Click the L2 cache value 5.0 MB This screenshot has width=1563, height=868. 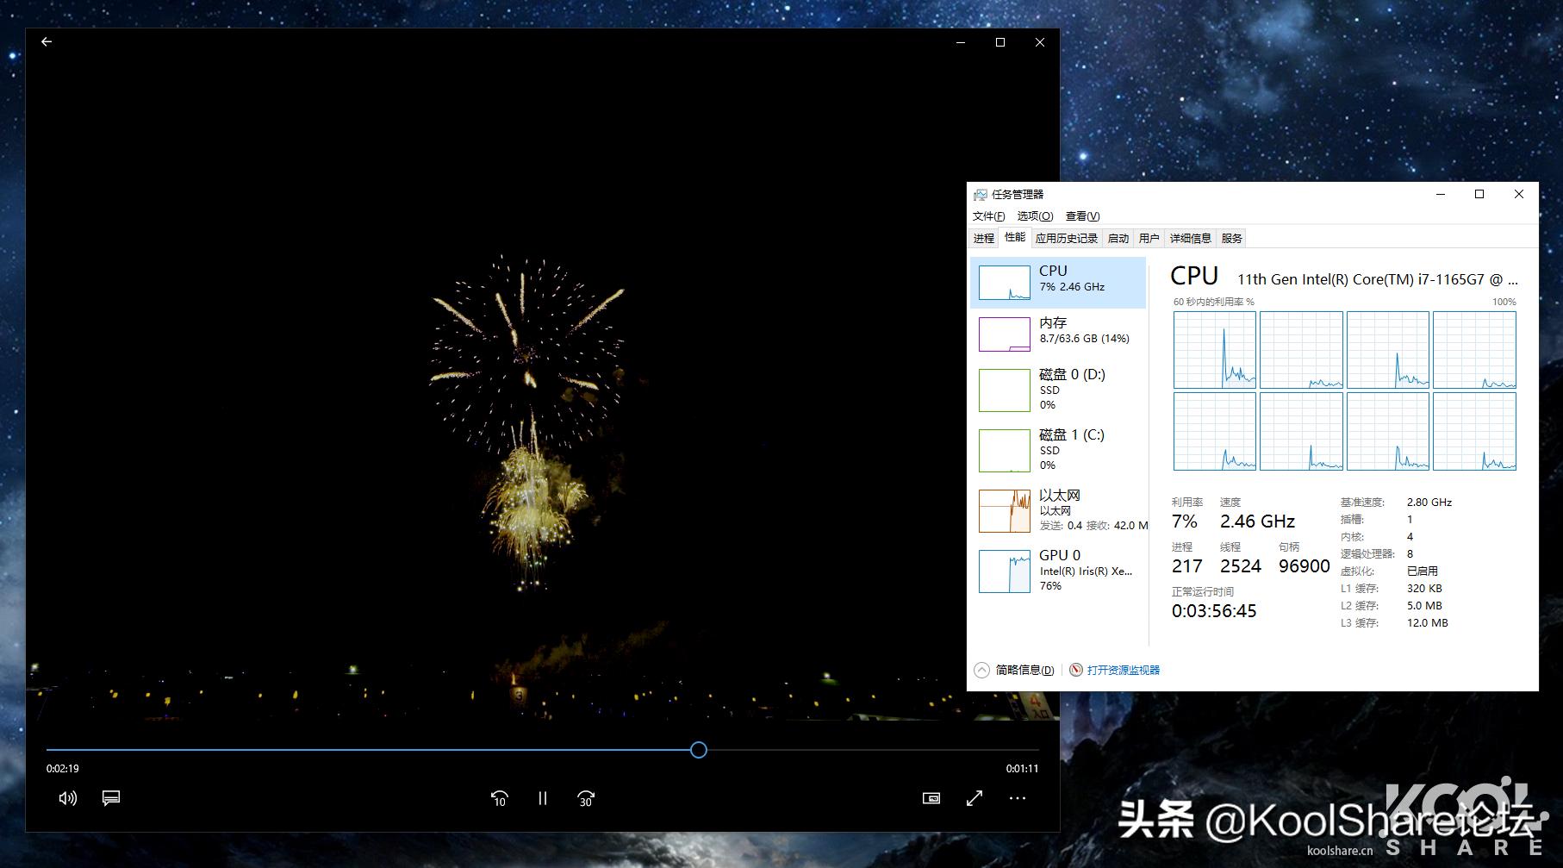1424,606
